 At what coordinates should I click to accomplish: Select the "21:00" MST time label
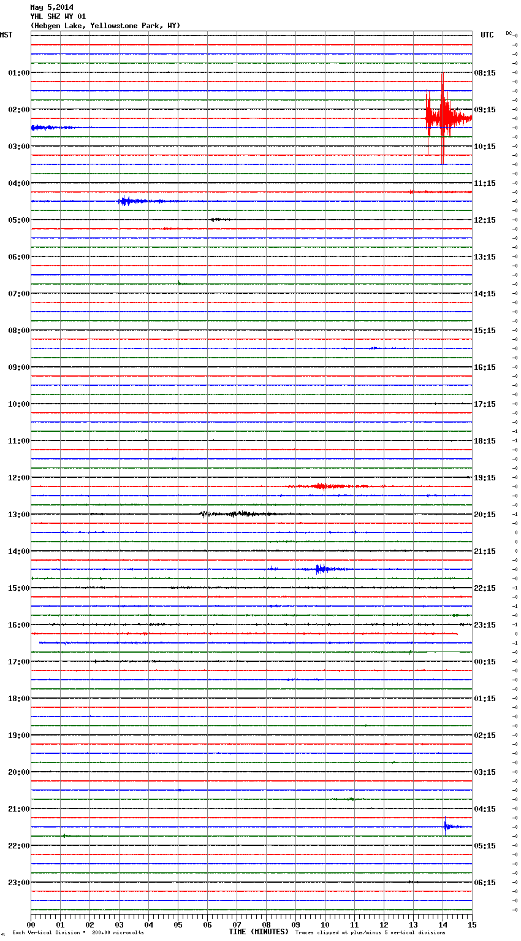pyautogui.click(x=19, y=809)
